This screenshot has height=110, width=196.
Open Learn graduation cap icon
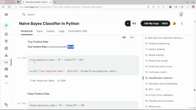click(6, 76)
